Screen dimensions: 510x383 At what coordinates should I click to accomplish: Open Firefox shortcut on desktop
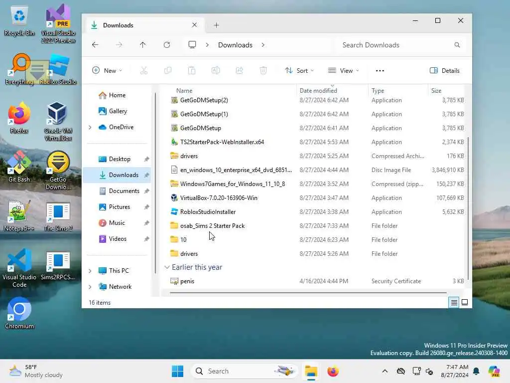click(19, 118)
